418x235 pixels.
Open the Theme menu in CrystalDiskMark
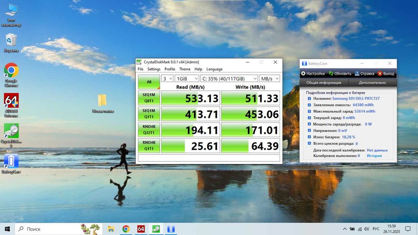(x=185, y=69)
